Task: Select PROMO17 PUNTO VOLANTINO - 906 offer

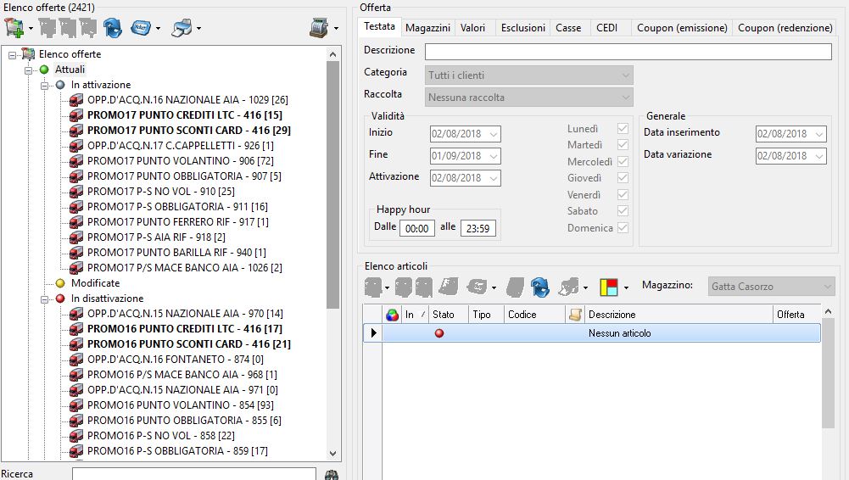Action: point(170,161)
